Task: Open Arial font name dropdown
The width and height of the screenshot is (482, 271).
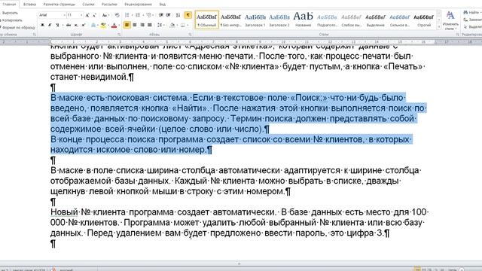Action: (x=65, y=15)
